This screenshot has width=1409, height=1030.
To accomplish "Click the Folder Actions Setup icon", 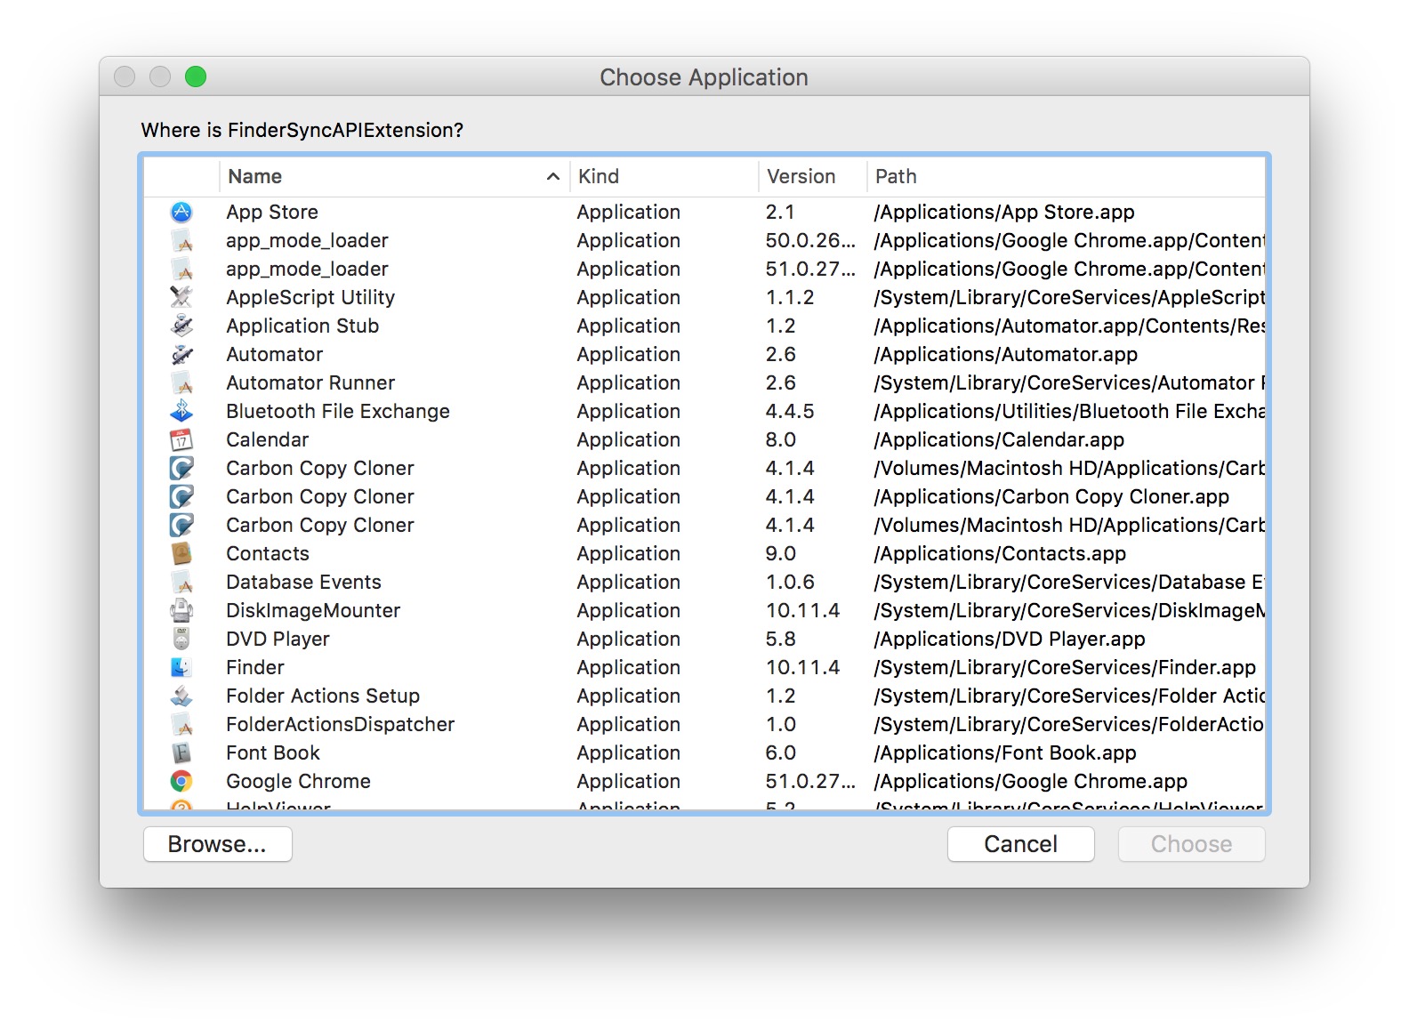I will [x=181, y=696].
